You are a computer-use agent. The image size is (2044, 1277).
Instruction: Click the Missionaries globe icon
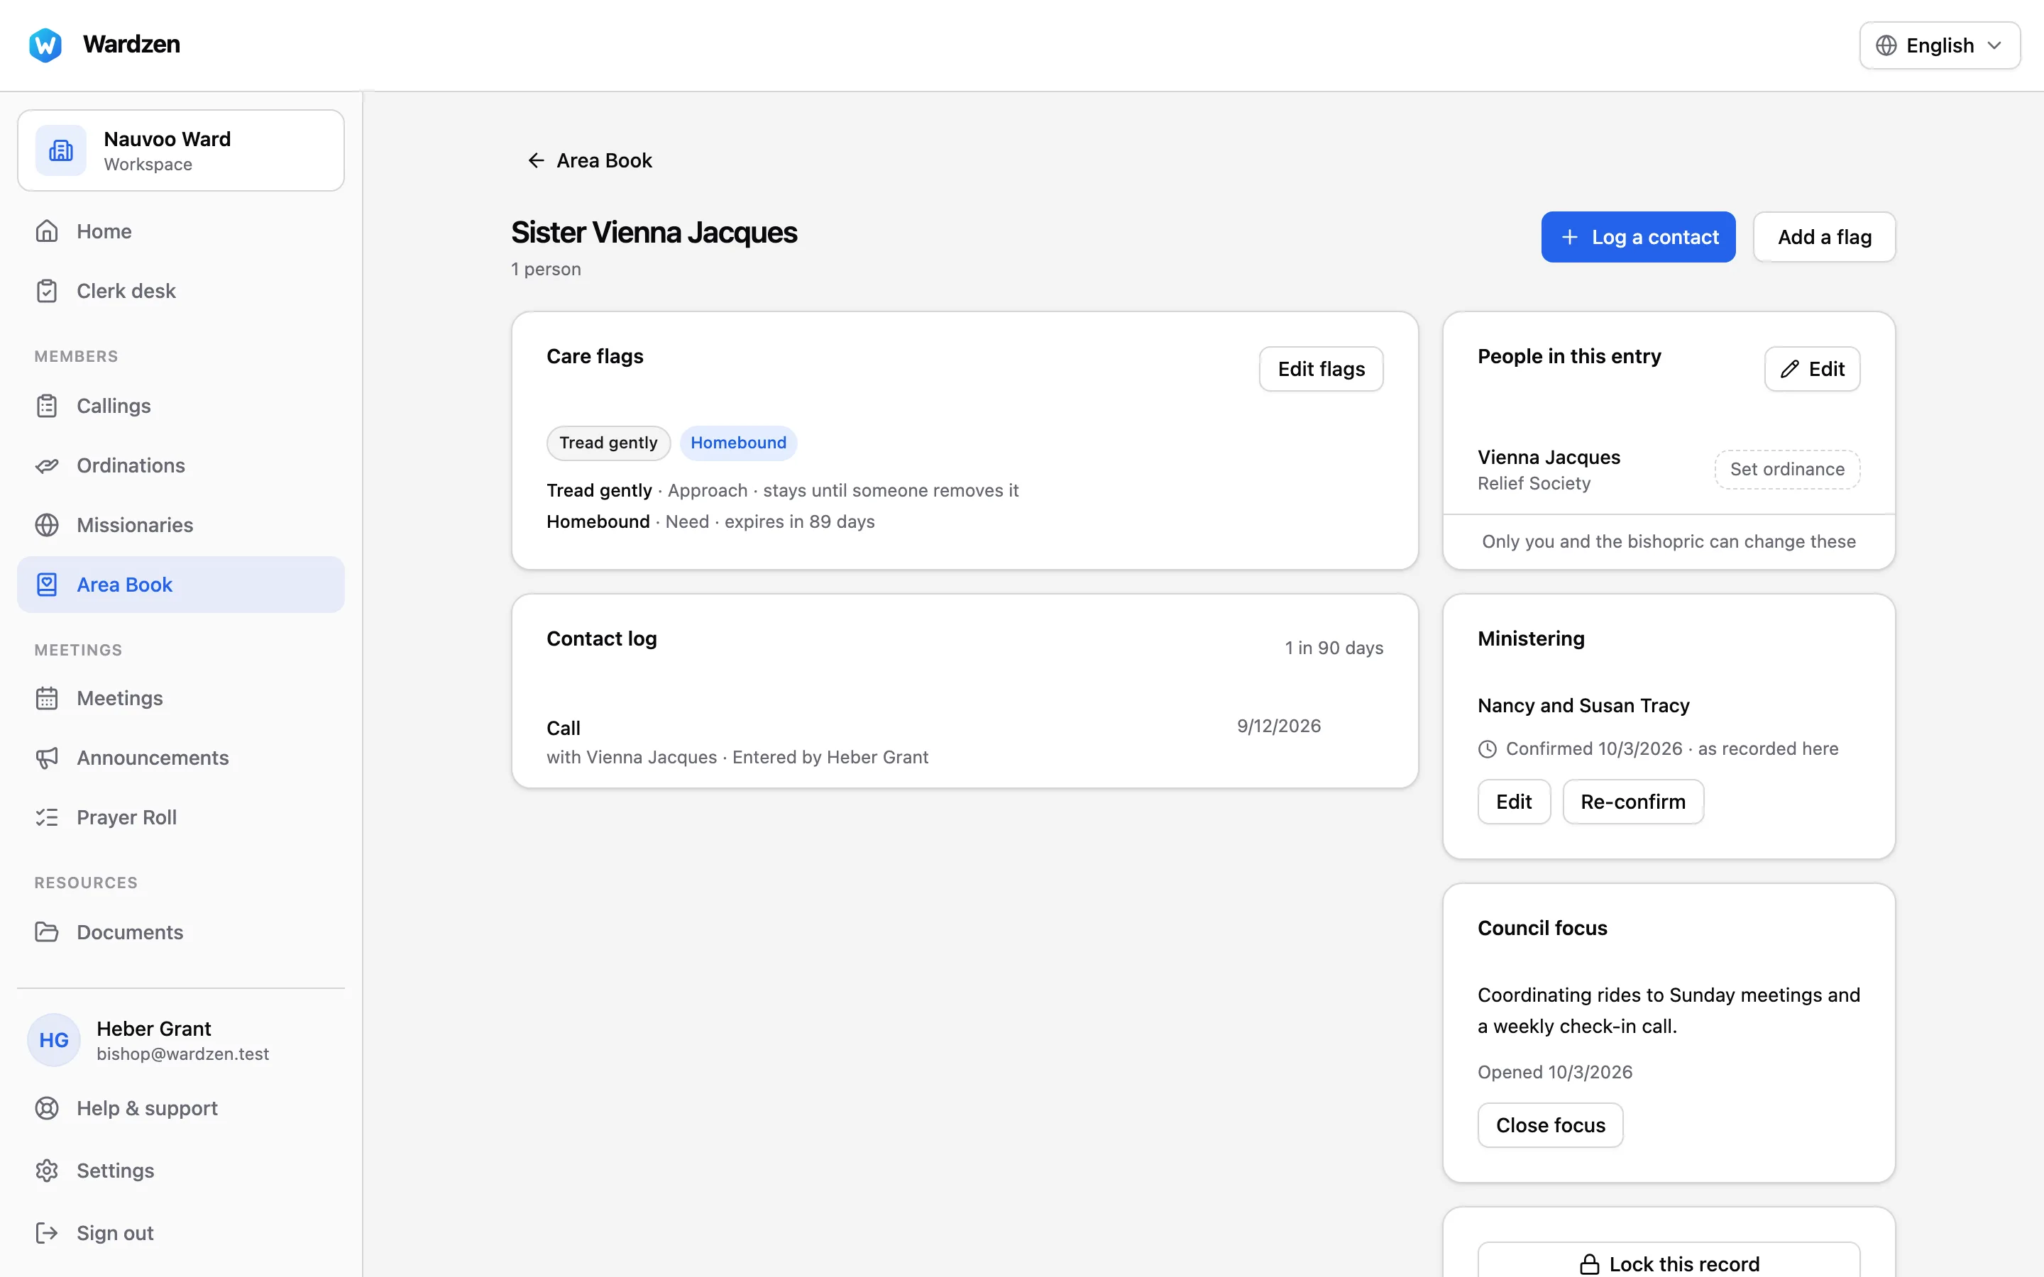point(48,524)
